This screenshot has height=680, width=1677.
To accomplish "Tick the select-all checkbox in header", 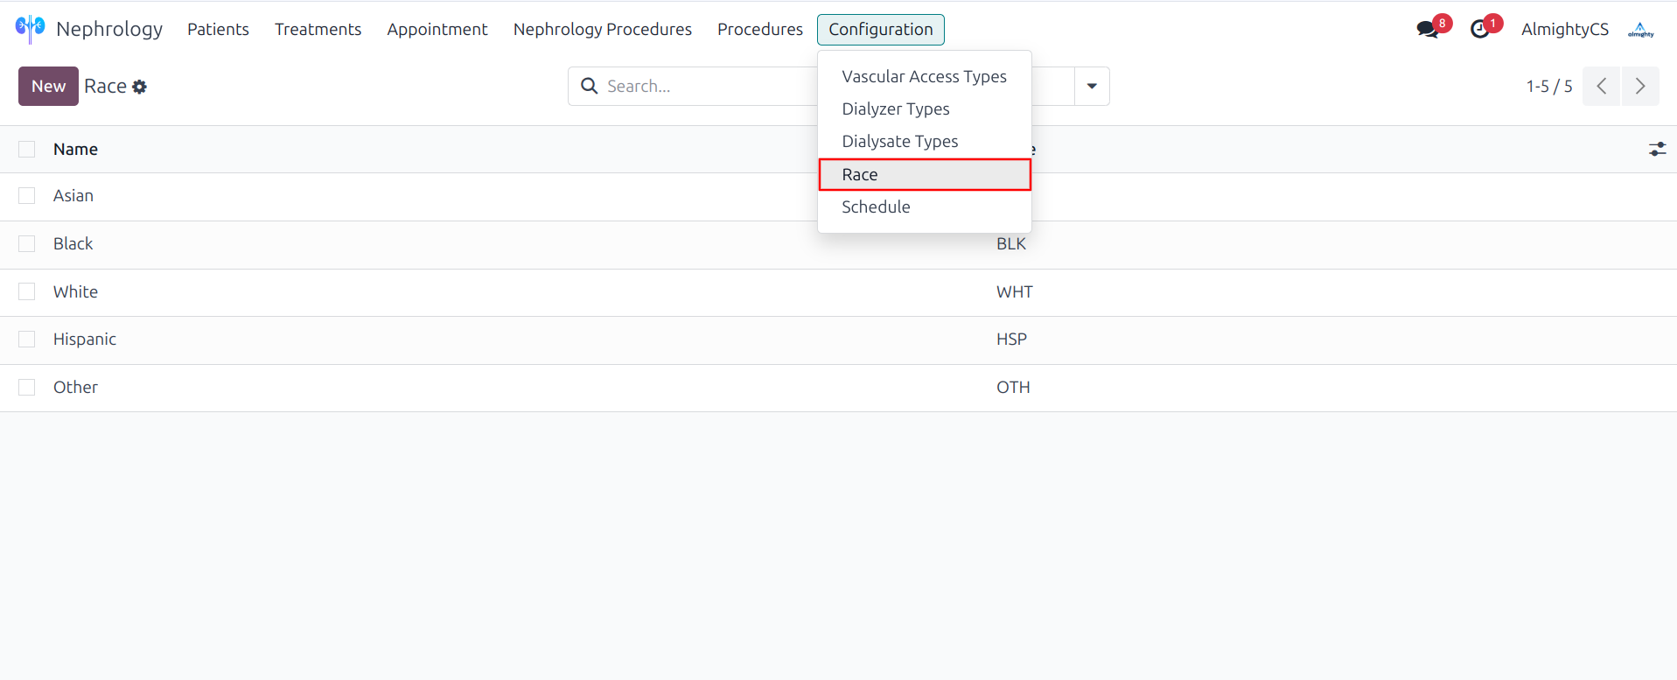I will click(x=27, y=150).
